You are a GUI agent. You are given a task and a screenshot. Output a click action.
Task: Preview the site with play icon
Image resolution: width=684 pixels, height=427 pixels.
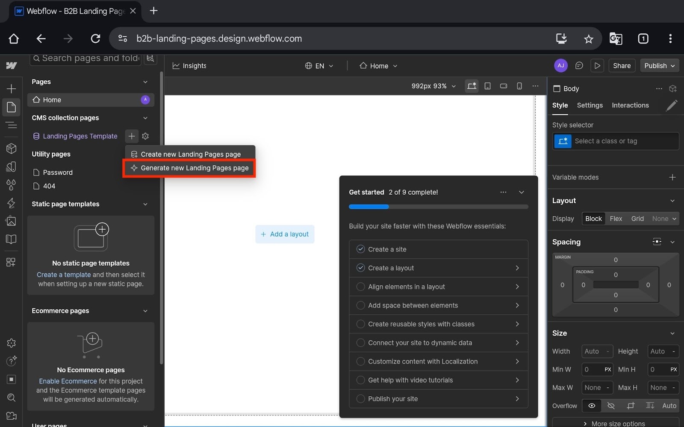[597, 65]
